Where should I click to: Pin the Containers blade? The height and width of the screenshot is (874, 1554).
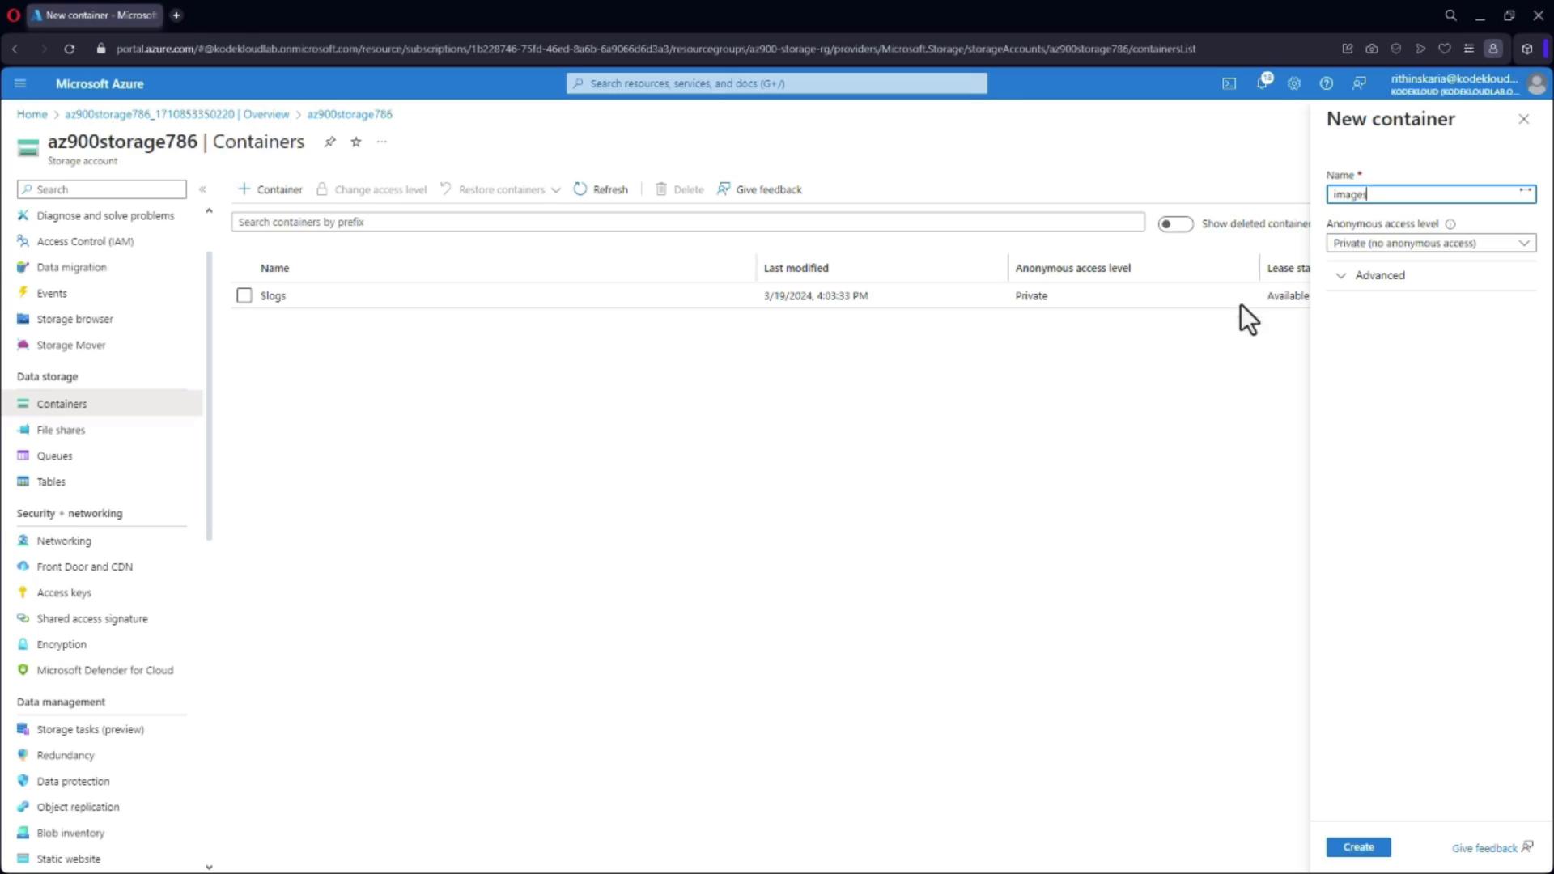pyautogui.click(x=329, y=142)
